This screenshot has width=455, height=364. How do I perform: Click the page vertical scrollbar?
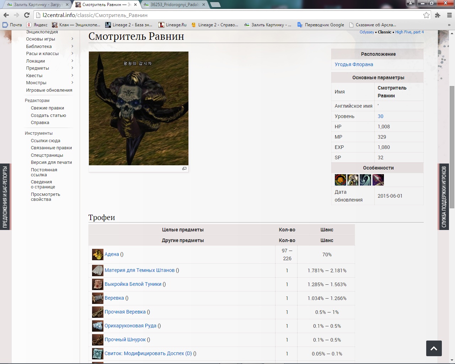tap(452, 147)
